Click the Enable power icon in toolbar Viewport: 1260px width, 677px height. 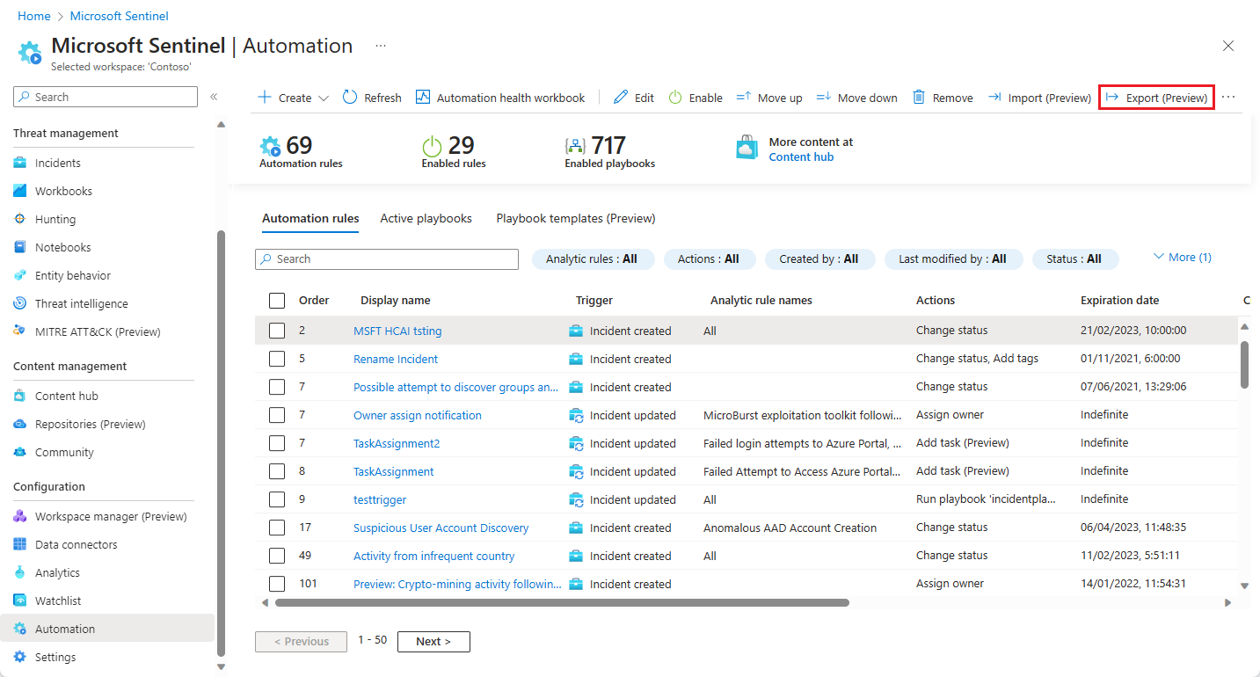[675, 98]
